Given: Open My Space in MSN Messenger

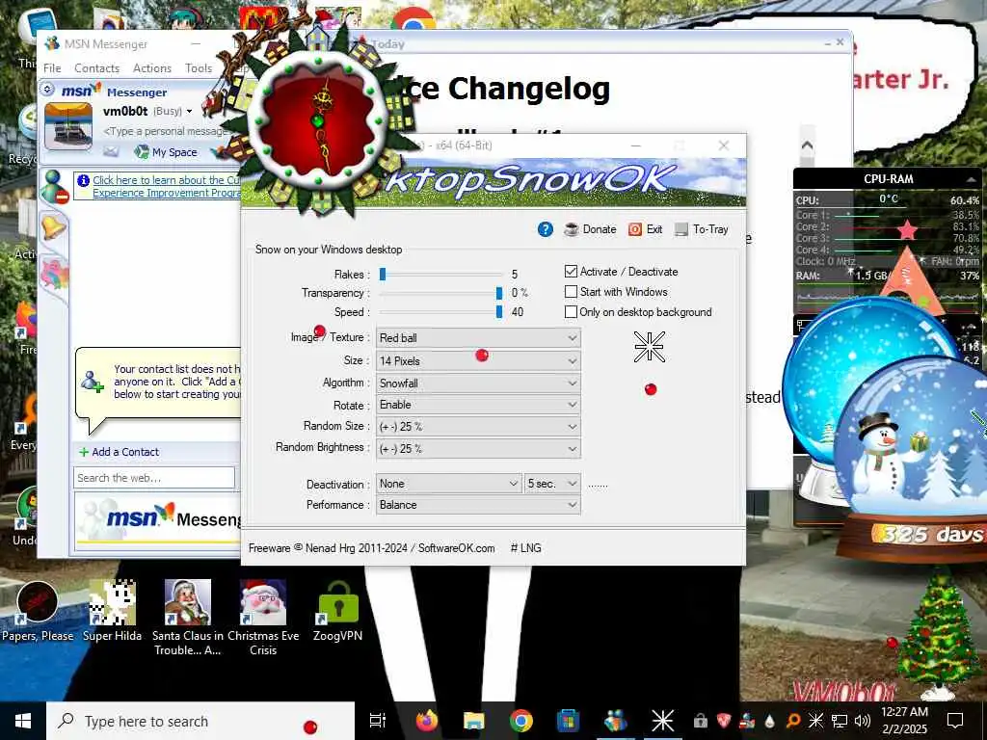Looking at the screenshot, I should tap(166, 151).
